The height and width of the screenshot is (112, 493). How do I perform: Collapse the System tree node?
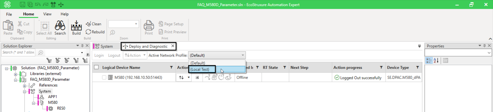pos(25,91)
